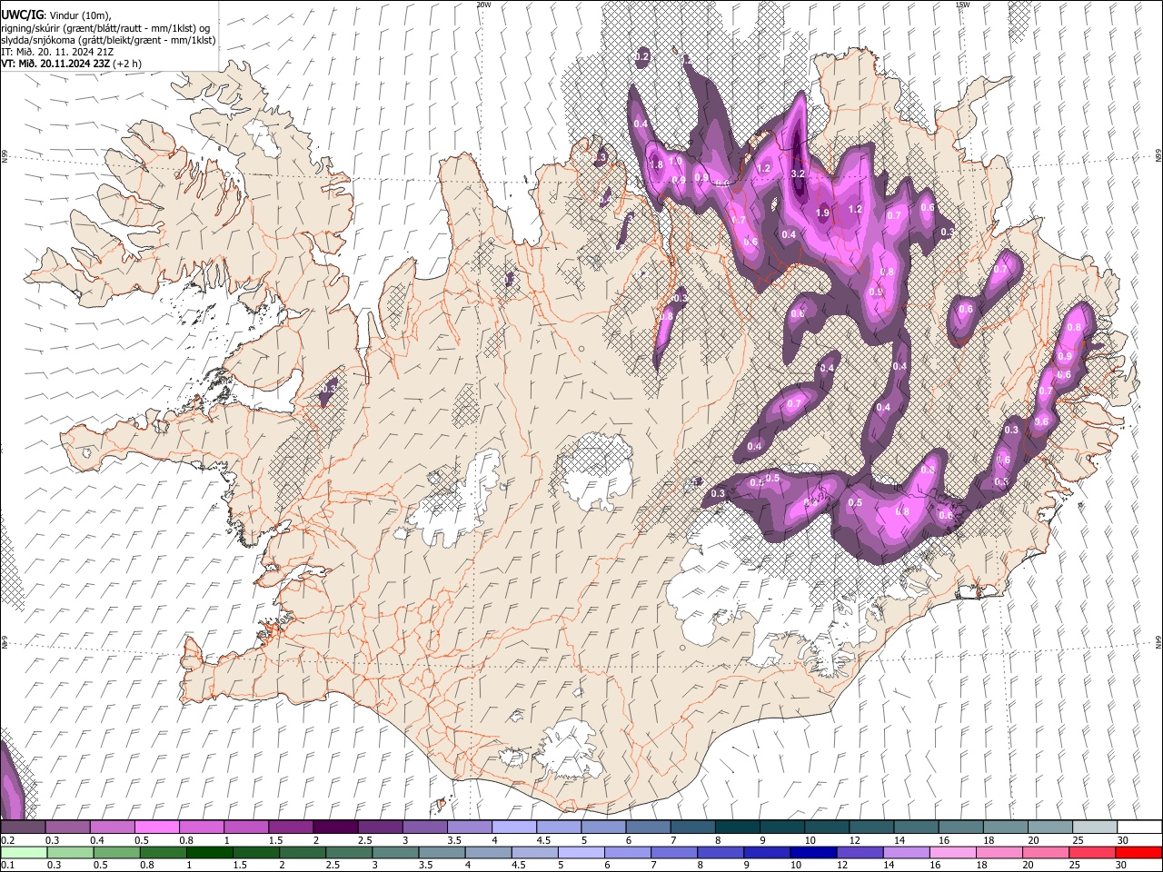
Task: Click the dark green bottom-row swatch labeled 1
Action: [x=209, y=852]
